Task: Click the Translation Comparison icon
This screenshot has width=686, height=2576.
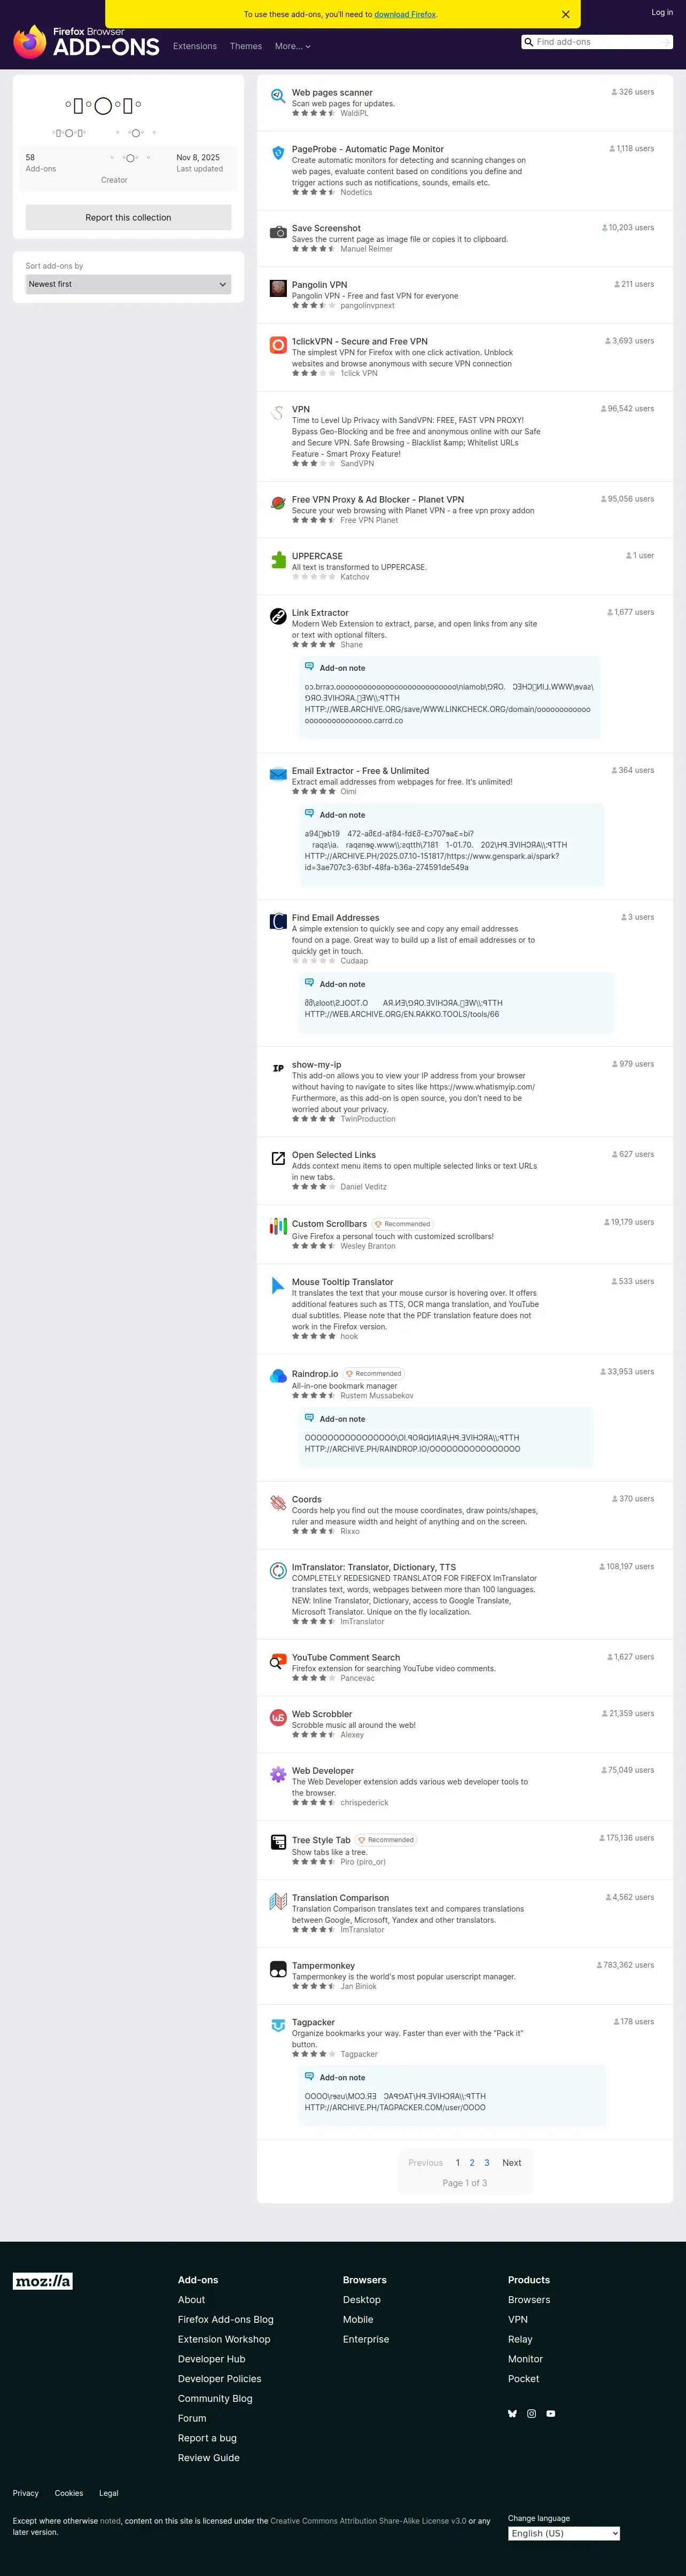Action: coord(278,1901)
